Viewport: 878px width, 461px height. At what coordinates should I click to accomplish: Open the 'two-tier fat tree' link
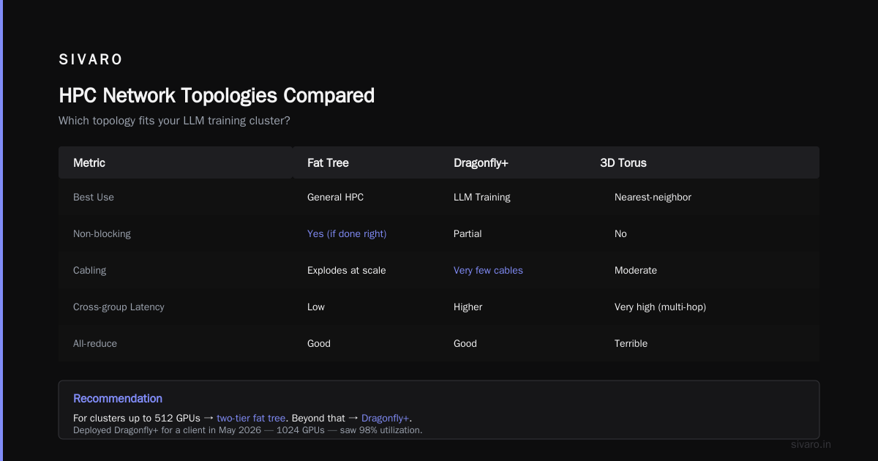click(251, 418)
